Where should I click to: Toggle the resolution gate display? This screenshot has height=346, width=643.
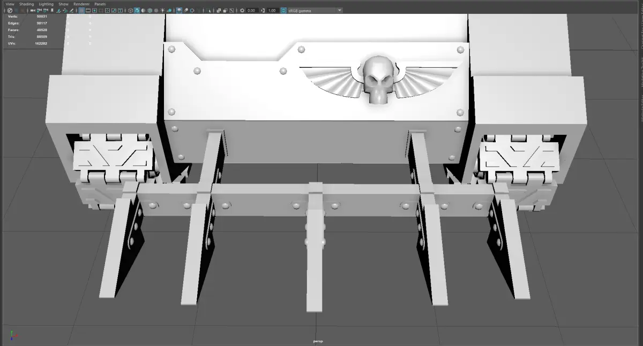click(x=94, y=10)
